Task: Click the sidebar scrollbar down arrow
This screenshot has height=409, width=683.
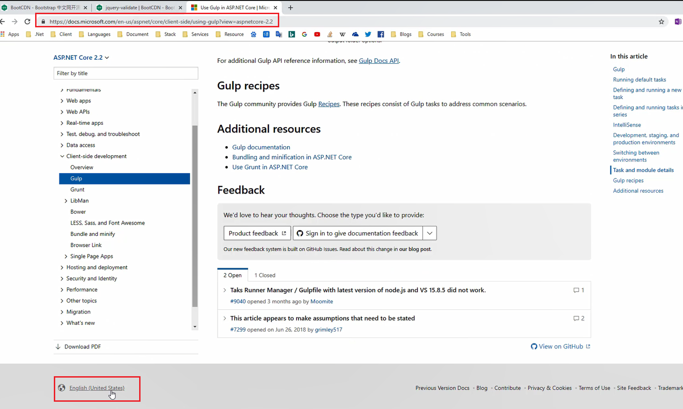Action: click(195, 327)
